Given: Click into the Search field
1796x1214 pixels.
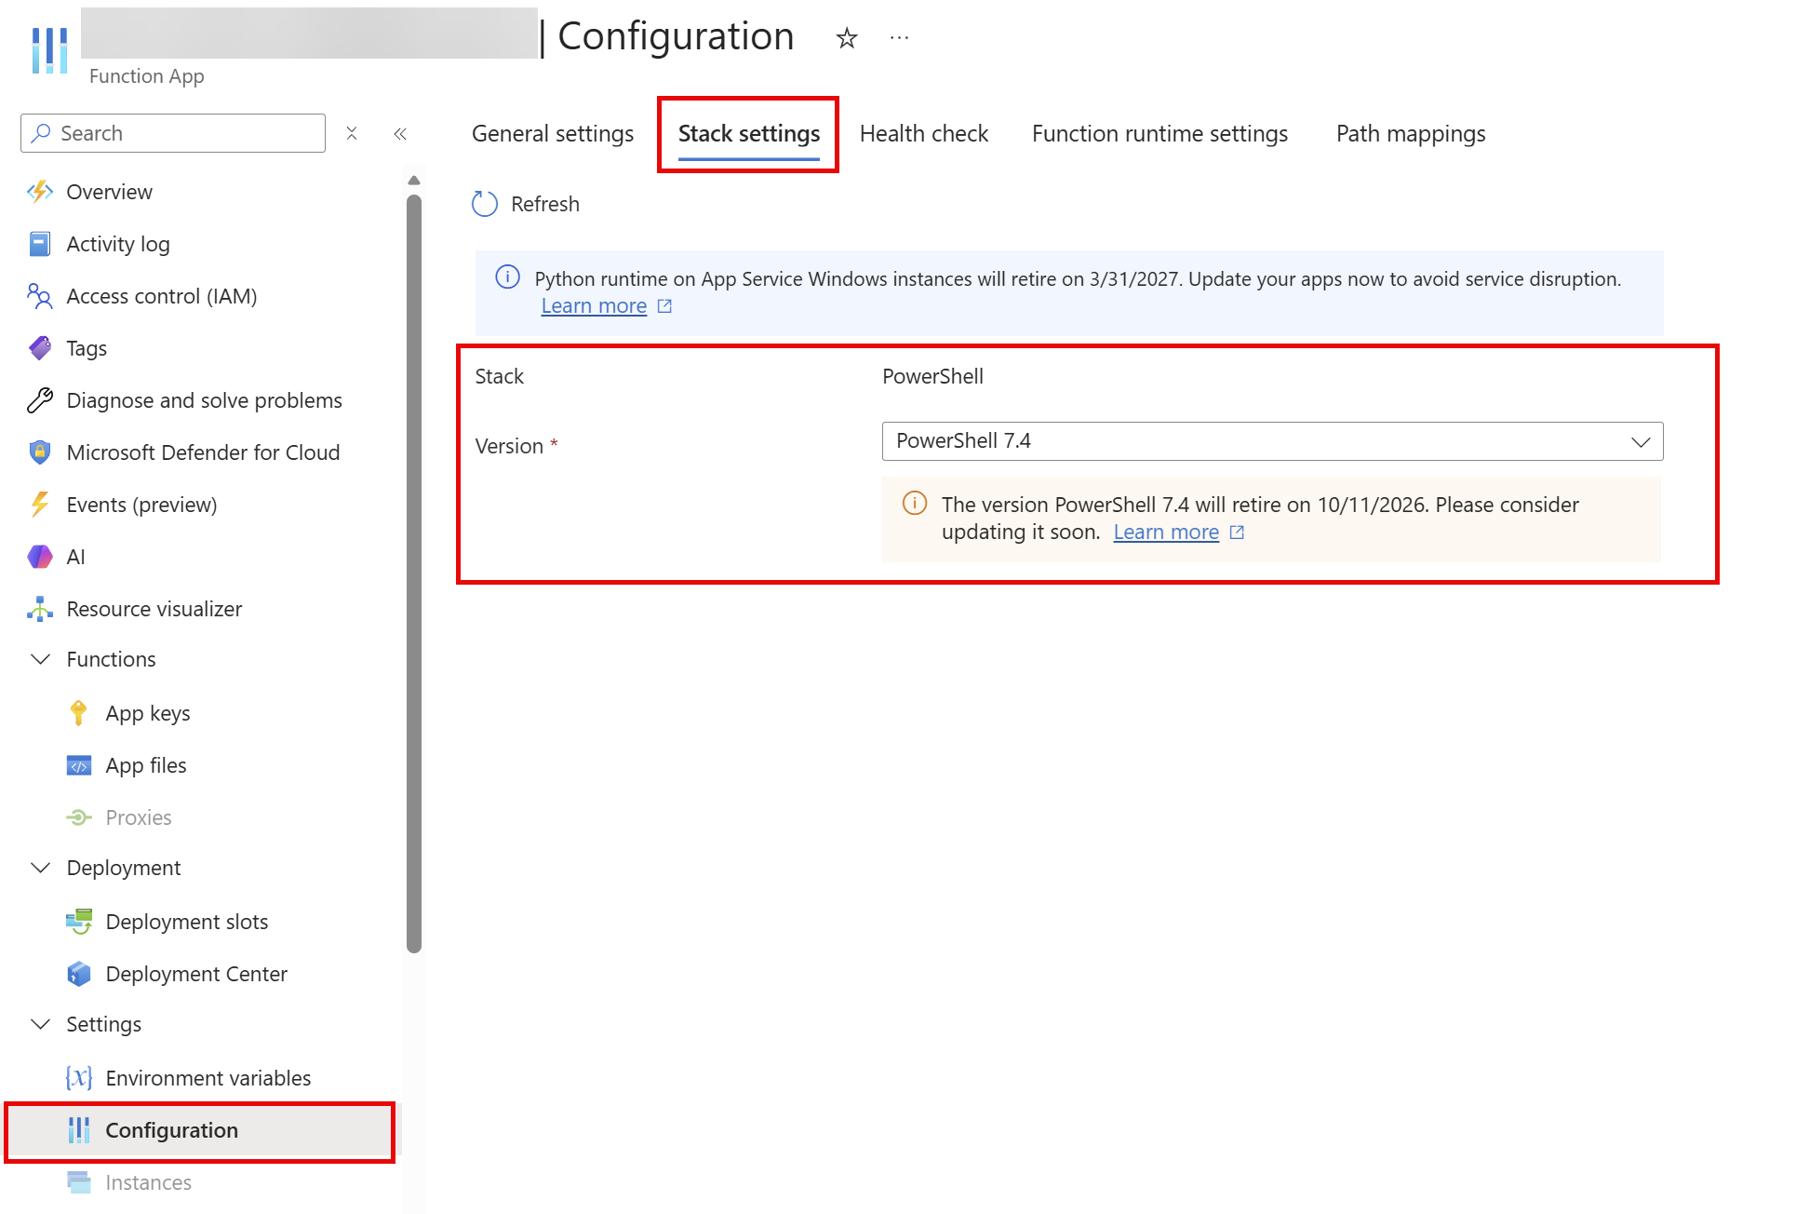Looking at the screenshot, I should point(173,133).
